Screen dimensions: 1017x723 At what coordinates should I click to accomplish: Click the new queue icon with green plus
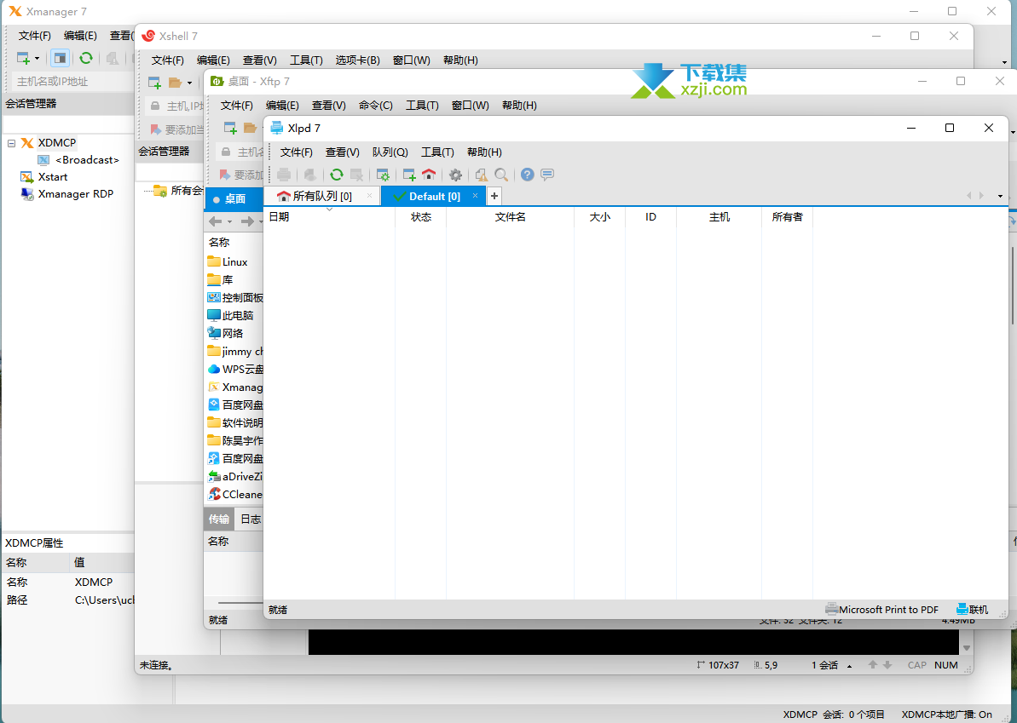pos(409,175)
